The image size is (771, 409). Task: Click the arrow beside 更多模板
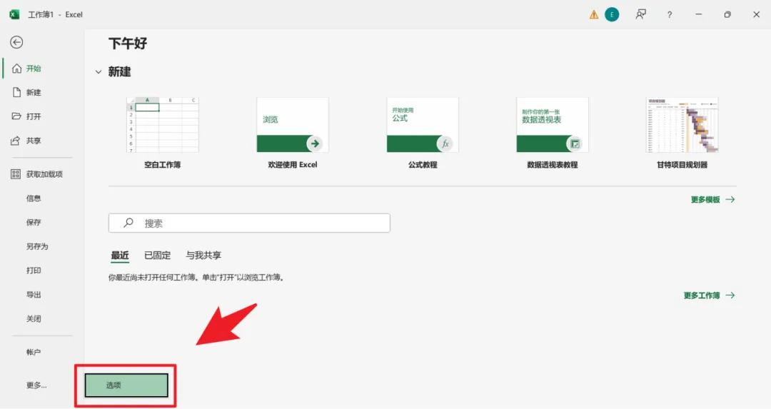click(x=730, y=200)
